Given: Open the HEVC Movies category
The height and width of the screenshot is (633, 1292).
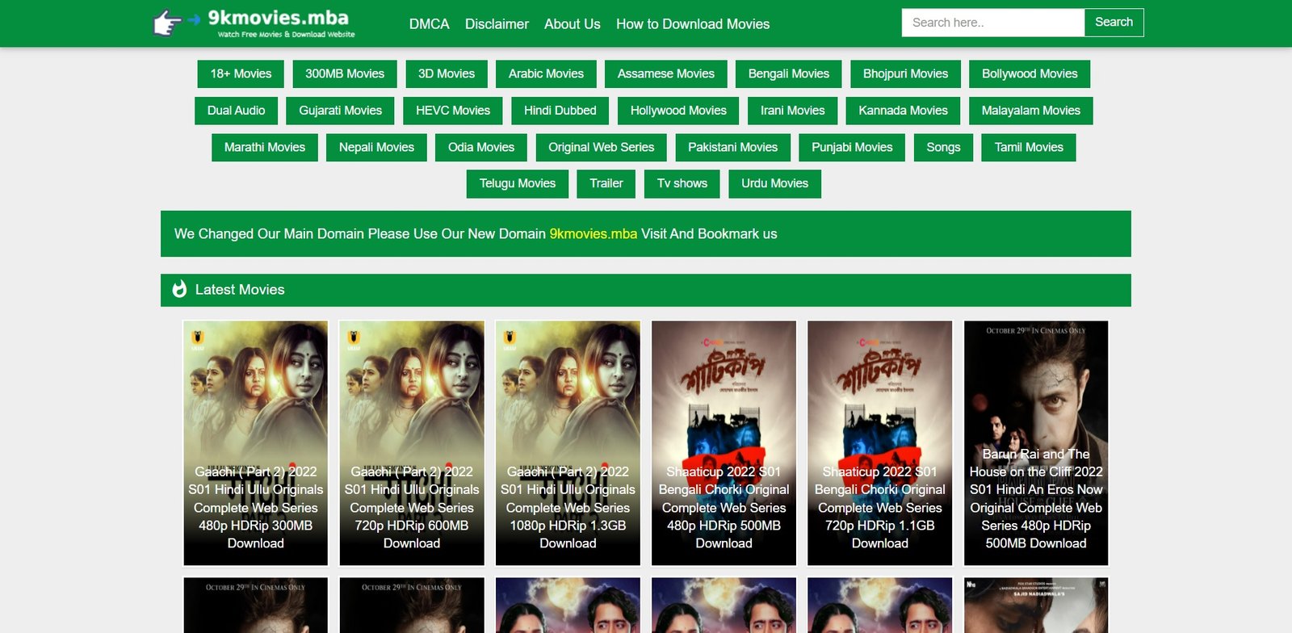Looking at the screenshot, I should 453,111.
